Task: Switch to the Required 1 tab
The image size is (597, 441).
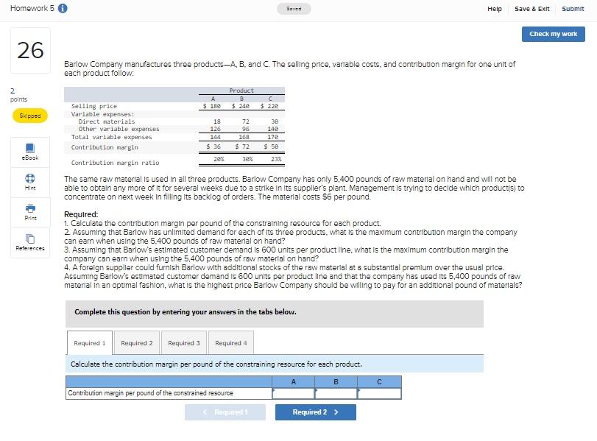Action: [x=90, y=343]
